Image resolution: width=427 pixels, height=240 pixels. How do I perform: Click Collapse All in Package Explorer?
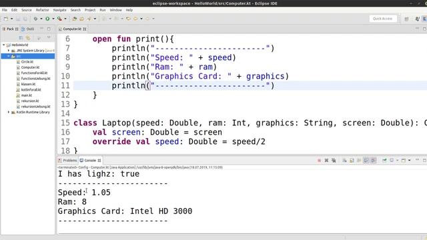click(21, 38)
